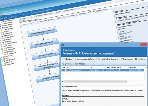
Task: Select Lieferanten akquirieren process box
Action: point(44,43)
